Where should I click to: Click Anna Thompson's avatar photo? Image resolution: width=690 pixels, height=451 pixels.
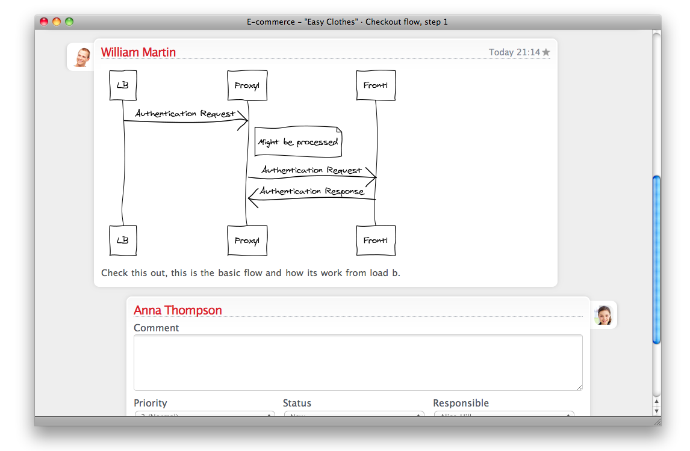603,314
